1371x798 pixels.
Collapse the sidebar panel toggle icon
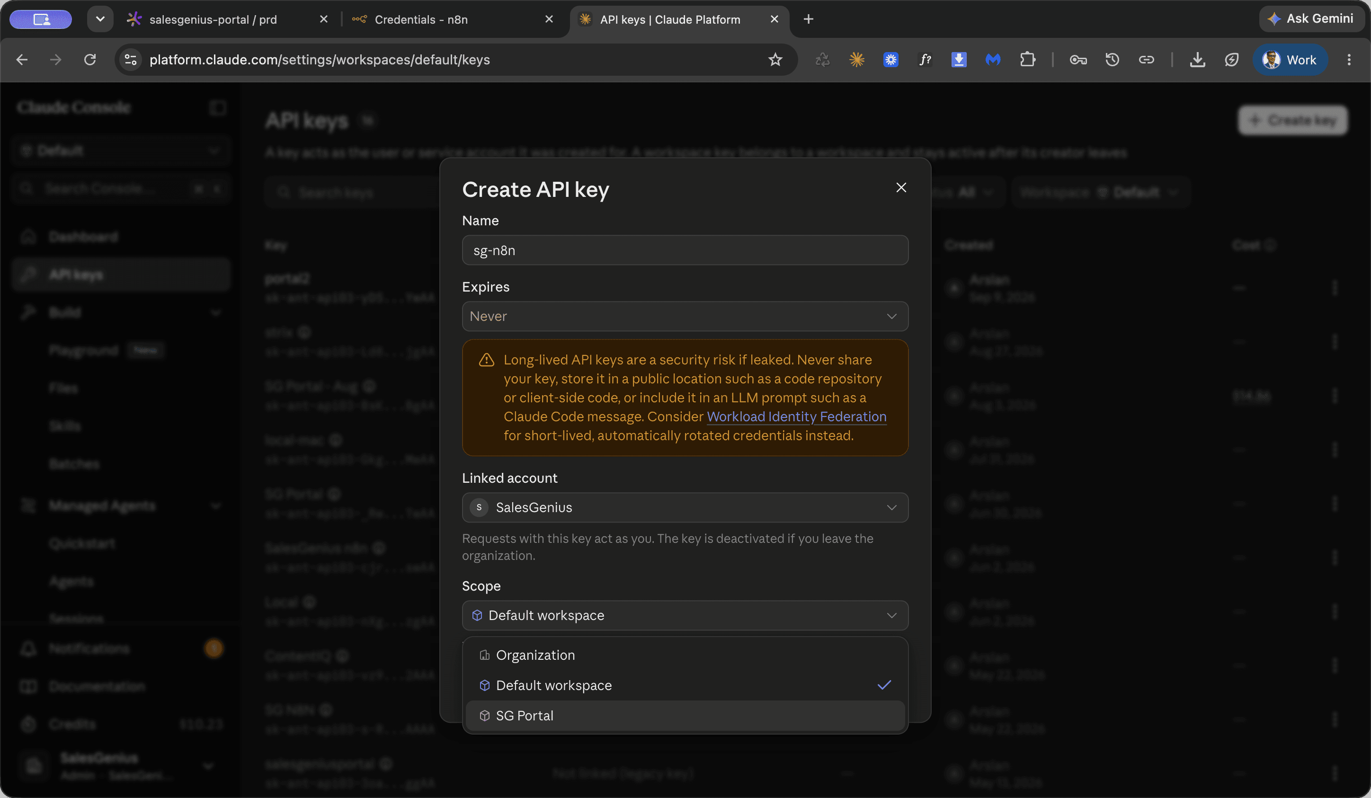(x=218, y=107)
